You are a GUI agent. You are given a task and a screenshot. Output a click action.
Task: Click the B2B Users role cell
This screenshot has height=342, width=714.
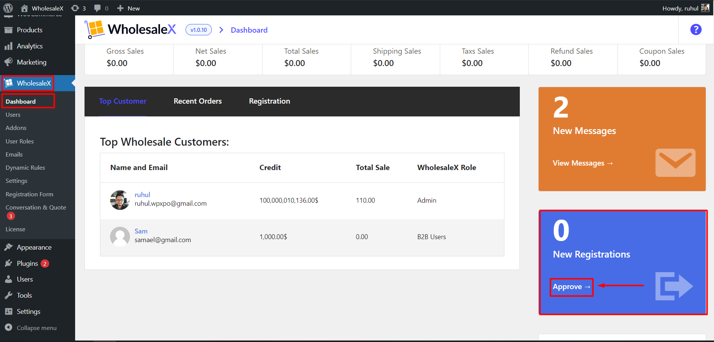pos(432,237)
